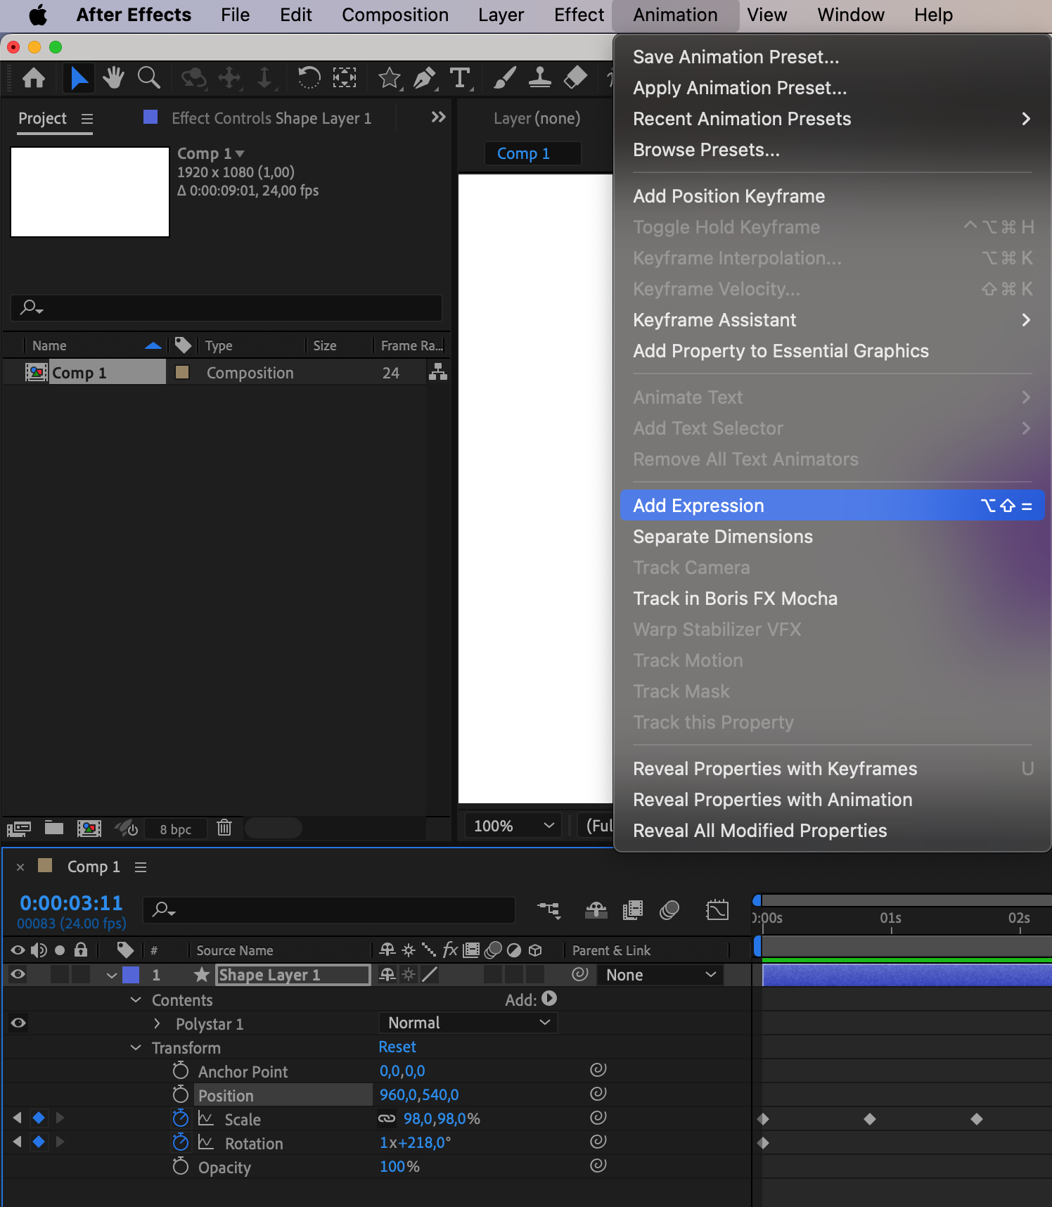1052x1207 pixels.
Task: Enable Position stopwatch keyframing
Action: point(181,1094)
